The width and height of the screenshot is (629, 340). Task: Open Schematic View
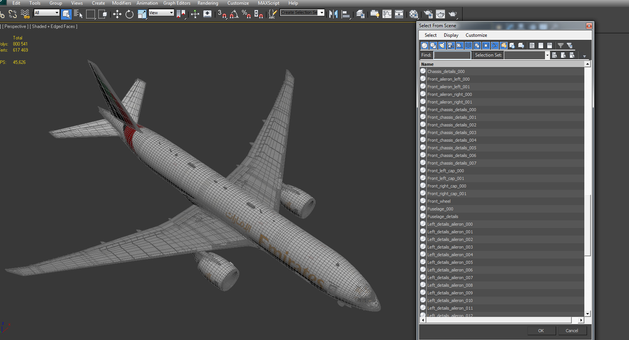coord(399,14)
